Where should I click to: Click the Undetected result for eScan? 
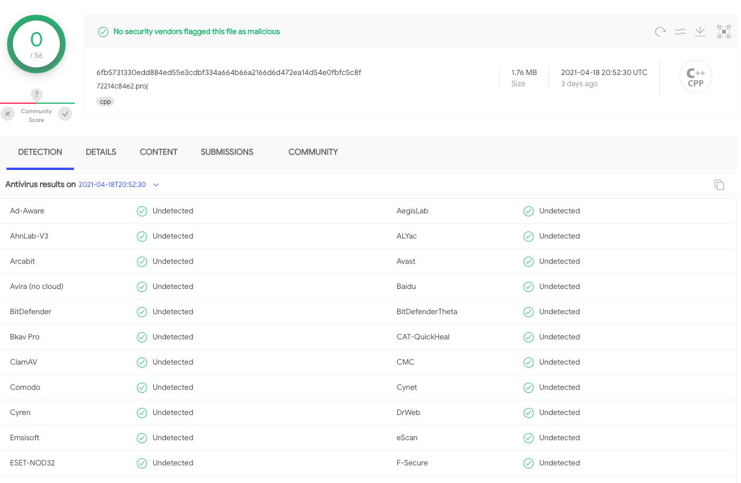[560, 438]
